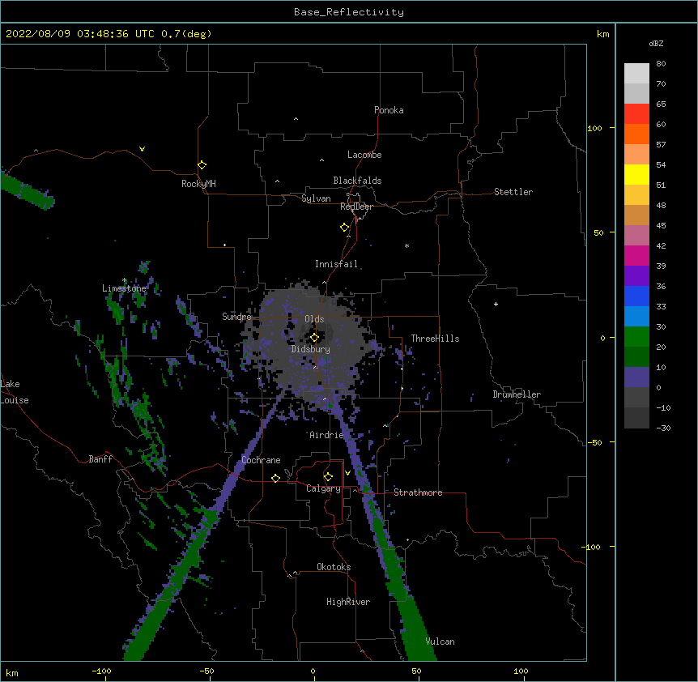Click the Okotoks city label
This screenshot has width=698, height=682.
point(334,567)
